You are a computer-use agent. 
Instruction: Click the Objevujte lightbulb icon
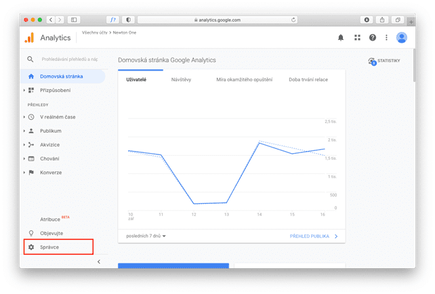tap(31, 233)
